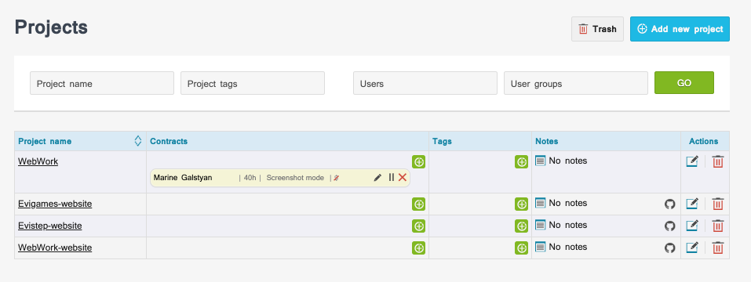Viewport: 751px width, 282px height.
Task: Click the crossed-out icon in Marine Galstyan contract
Action: [x=336, y=178]
